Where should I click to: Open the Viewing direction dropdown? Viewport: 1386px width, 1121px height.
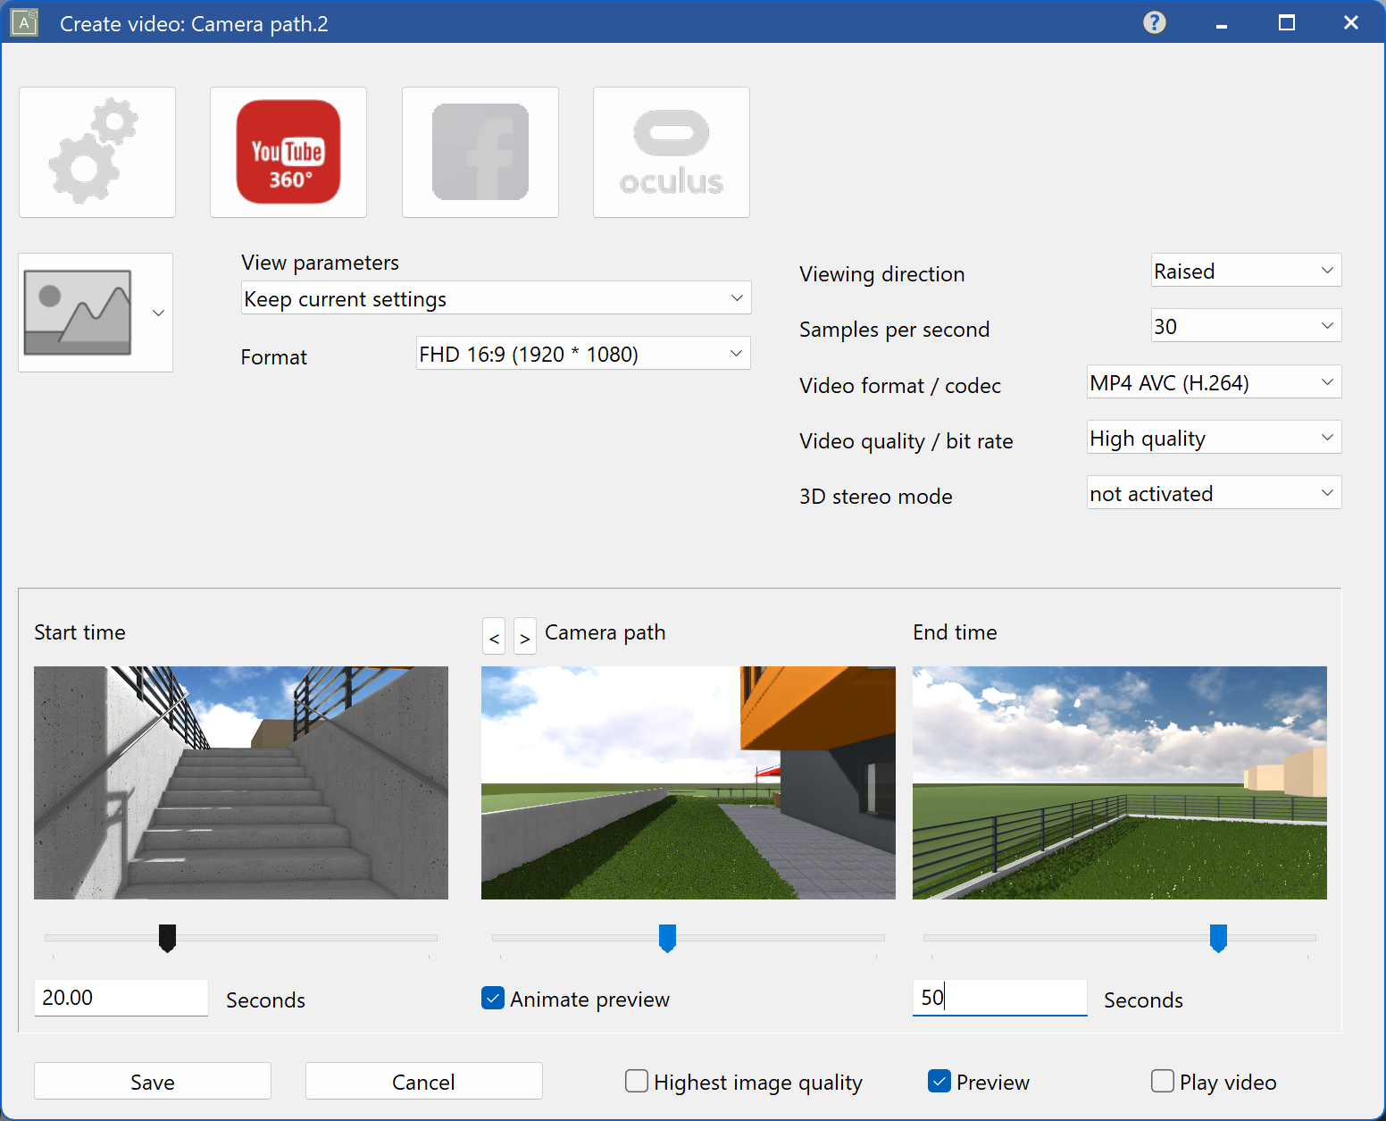1246,271
